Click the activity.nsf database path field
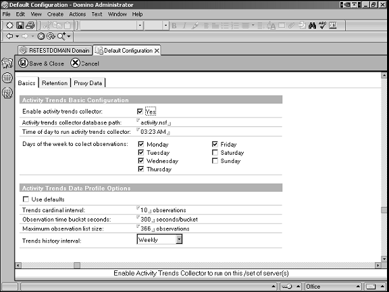 [153, 122]
